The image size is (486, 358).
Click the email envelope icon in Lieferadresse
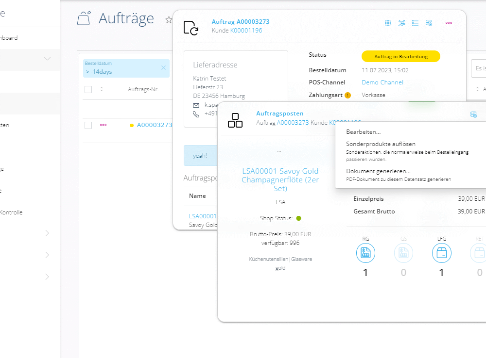point(196,106)
